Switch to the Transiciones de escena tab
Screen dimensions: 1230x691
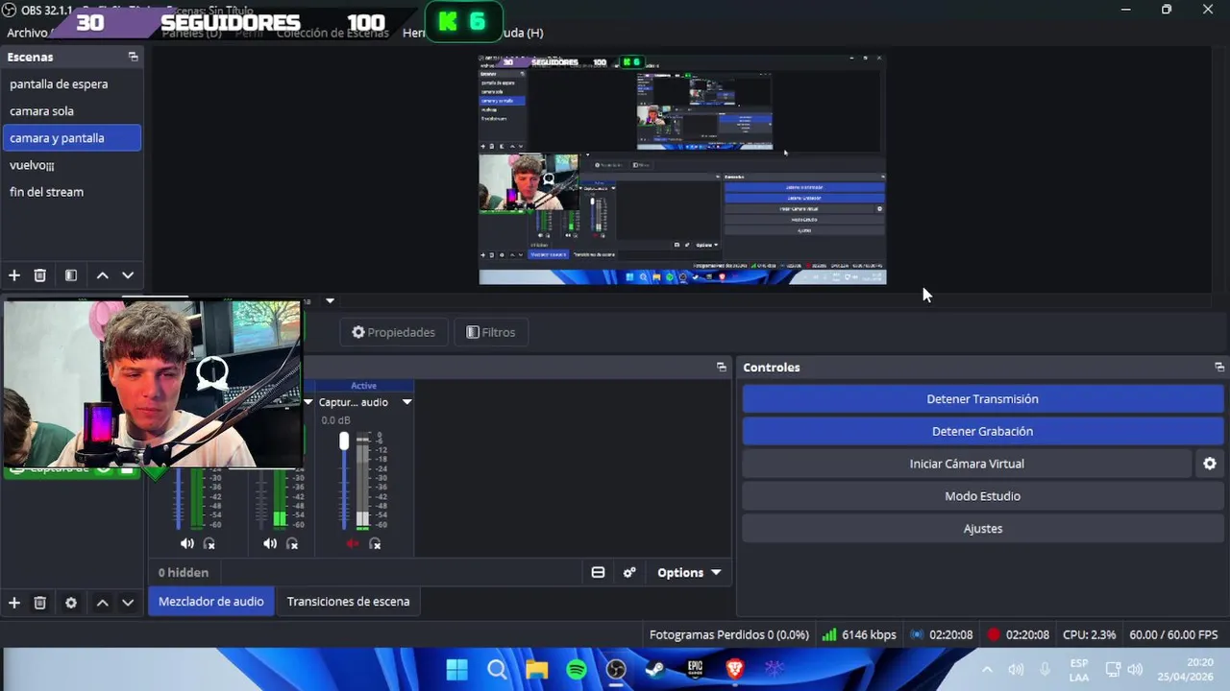coord(348,602)
